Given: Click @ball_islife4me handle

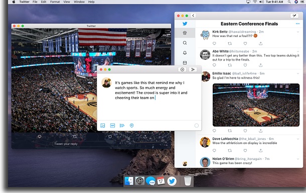Looking at the screenshot, I should (x=244, y=73).
